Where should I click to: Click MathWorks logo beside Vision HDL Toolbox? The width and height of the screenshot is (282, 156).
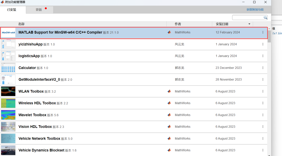[x=169, y=127]
